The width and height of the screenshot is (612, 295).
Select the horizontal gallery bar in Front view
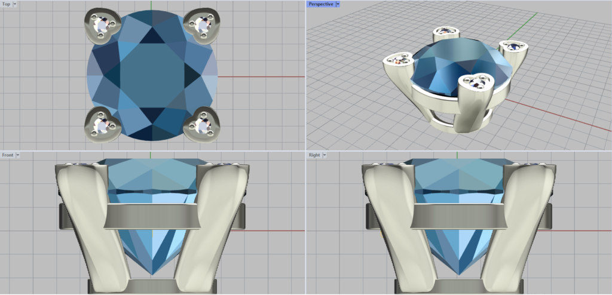click(152, 216)
